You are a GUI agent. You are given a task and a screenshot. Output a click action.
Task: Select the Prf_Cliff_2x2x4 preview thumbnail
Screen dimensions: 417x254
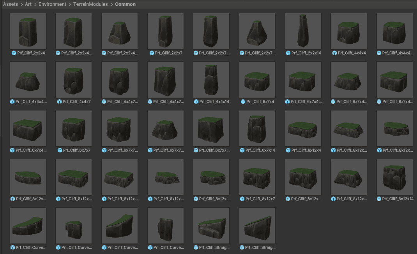point(28,31)
